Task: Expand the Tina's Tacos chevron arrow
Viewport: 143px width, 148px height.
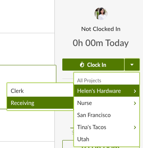Action: click(135, 127)
